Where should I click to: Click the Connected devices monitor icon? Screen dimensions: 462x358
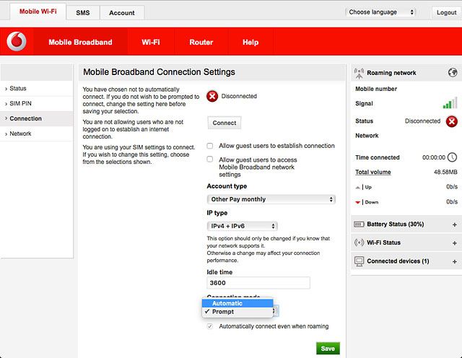tap(359, 261)
